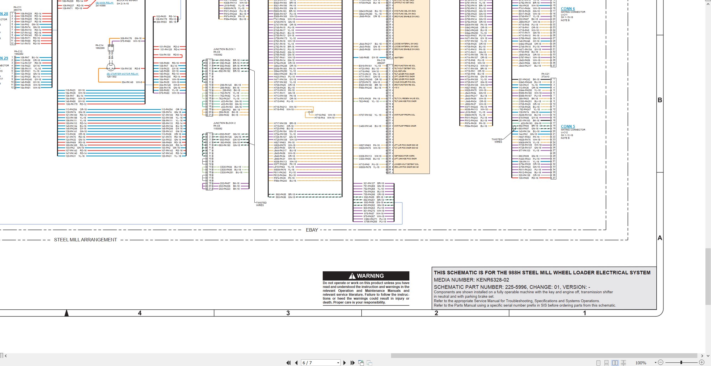711x366 pixels.
Task: Click the PA-C21 3T3410 connector label
Action: (x=545, y=75)
